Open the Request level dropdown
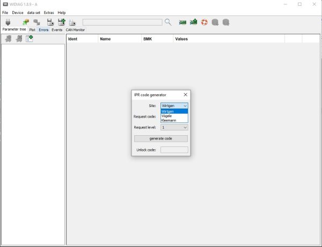This screenshot has height=247, width=322. coord(174,127)
